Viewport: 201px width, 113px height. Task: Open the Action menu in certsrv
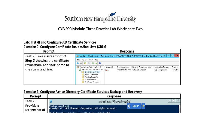[x=84, y=60]
